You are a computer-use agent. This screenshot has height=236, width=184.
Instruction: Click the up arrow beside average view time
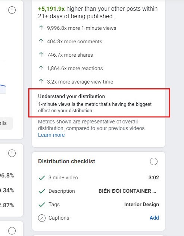pos(41,81)
